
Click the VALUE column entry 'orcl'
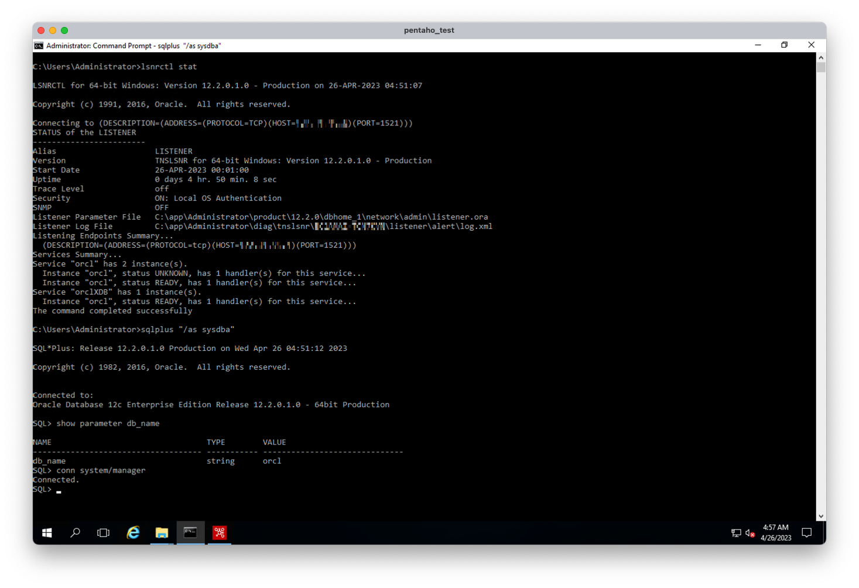(272, 461)
